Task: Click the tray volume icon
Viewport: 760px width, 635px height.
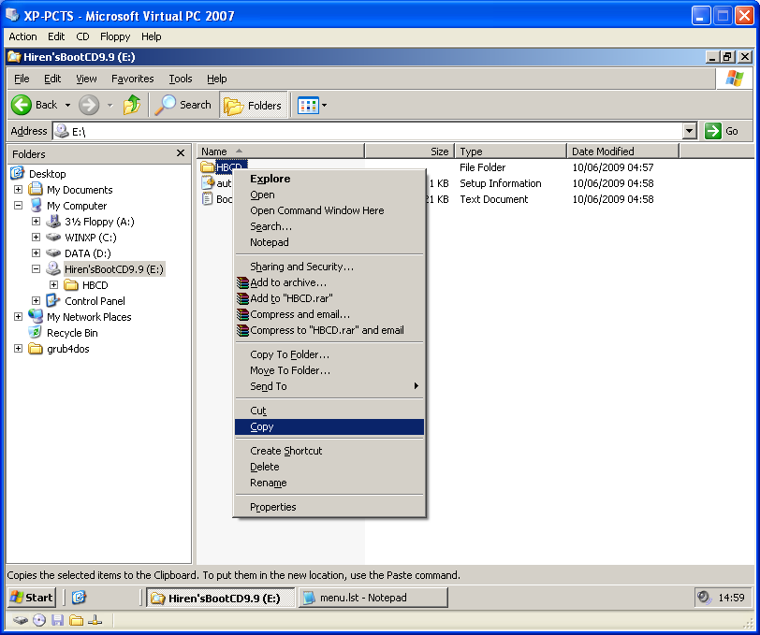Action: pos(704,598)
